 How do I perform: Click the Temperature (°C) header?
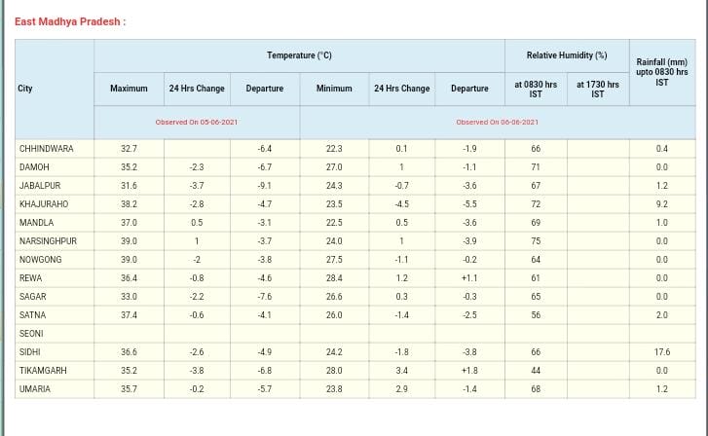[x=299, y=55]
